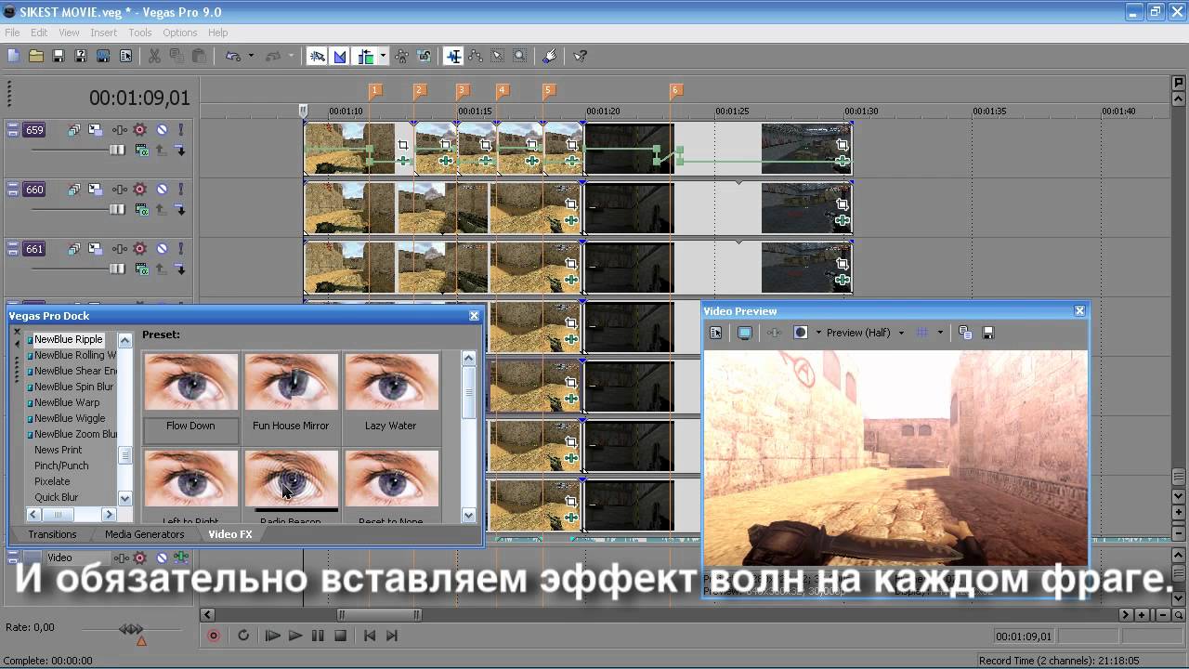Open the What's This help icon
The image size is (1189, 669).
[580, 57]
